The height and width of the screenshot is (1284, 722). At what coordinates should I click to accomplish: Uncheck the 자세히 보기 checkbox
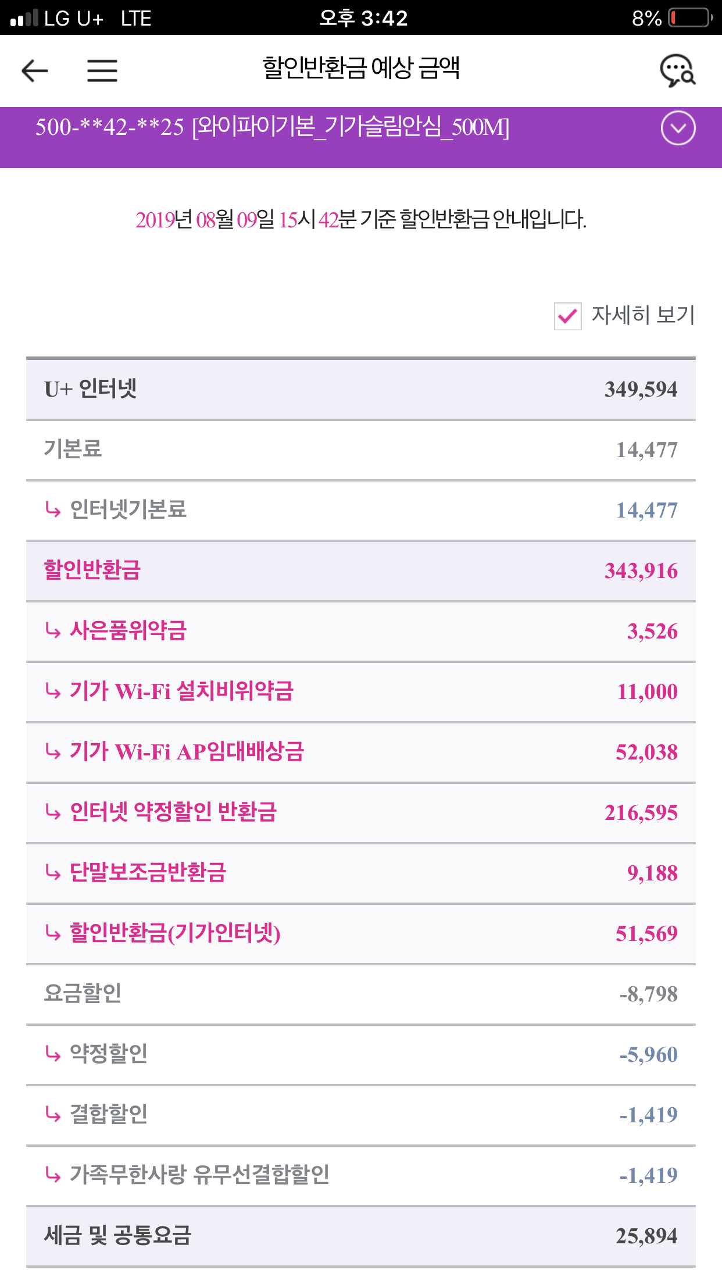click(x=567, y=316)
